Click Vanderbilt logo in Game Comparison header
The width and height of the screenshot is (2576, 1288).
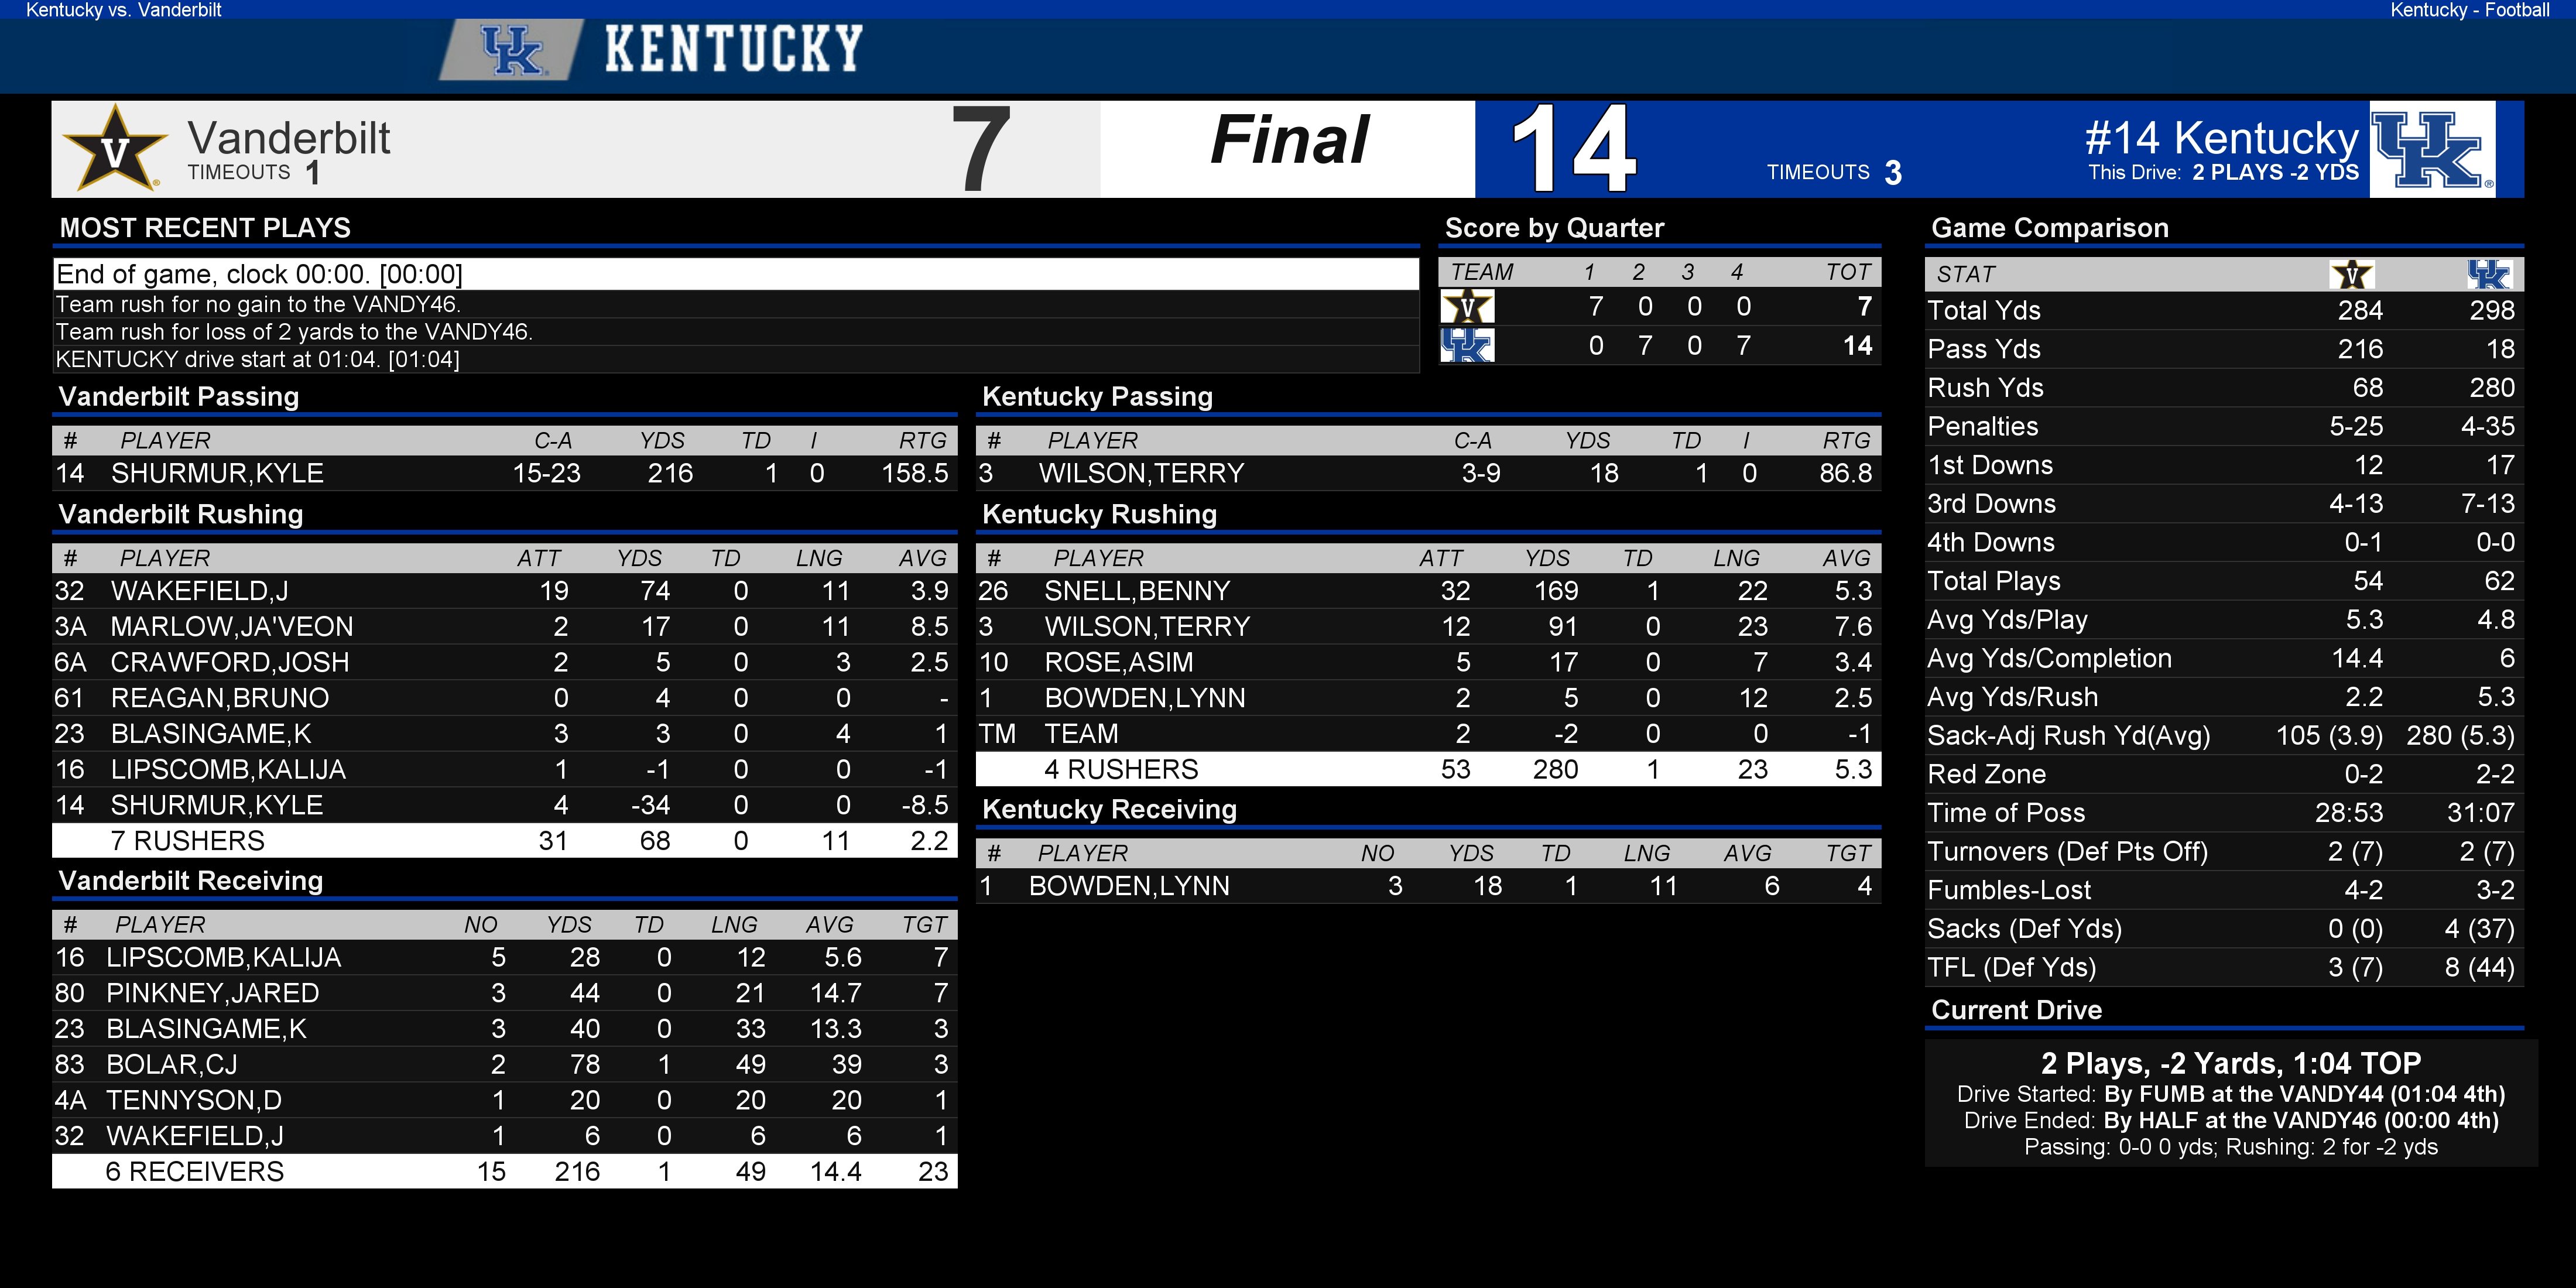pyautogui.click(x=2352, y=274)
